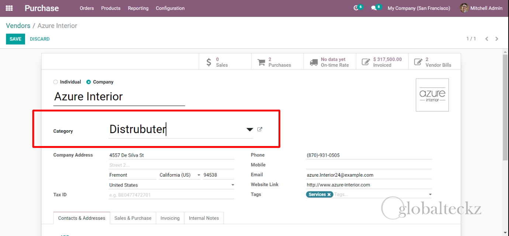Viewport: 509px width, 236px height.
Task: Click the Fremont city field
Action: [132, 175]
